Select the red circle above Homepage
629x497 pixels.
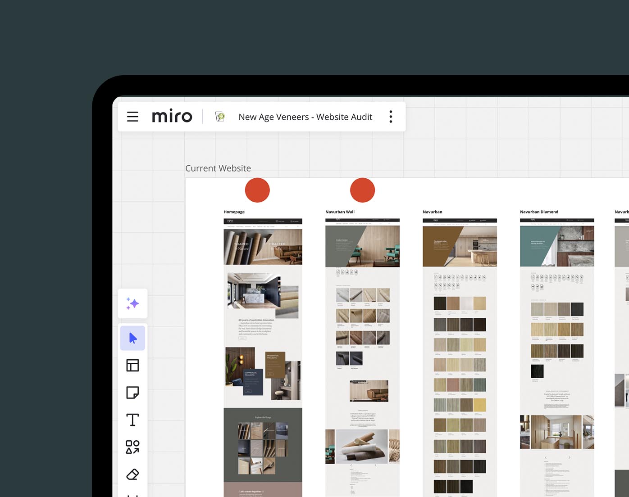coord(257,190)
